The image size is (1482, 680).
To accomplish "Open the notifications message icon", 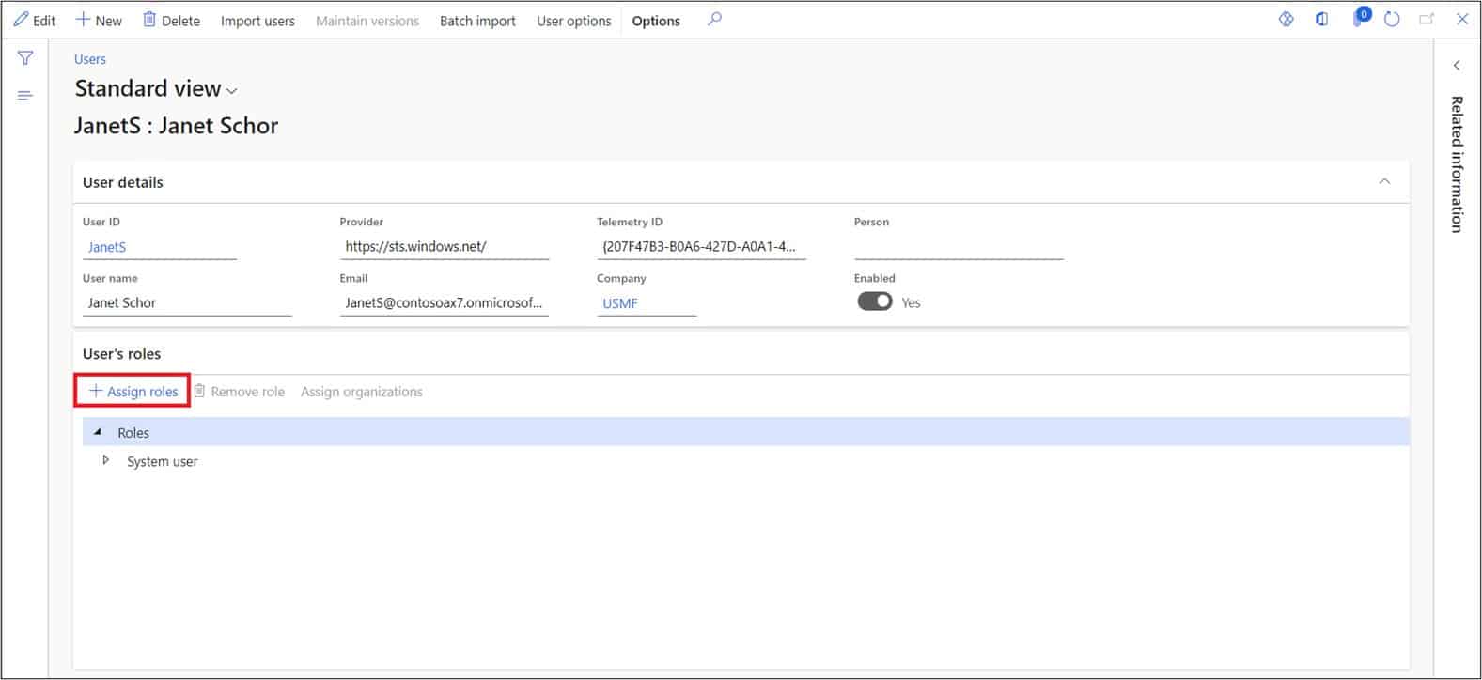I will point(1358,19).
